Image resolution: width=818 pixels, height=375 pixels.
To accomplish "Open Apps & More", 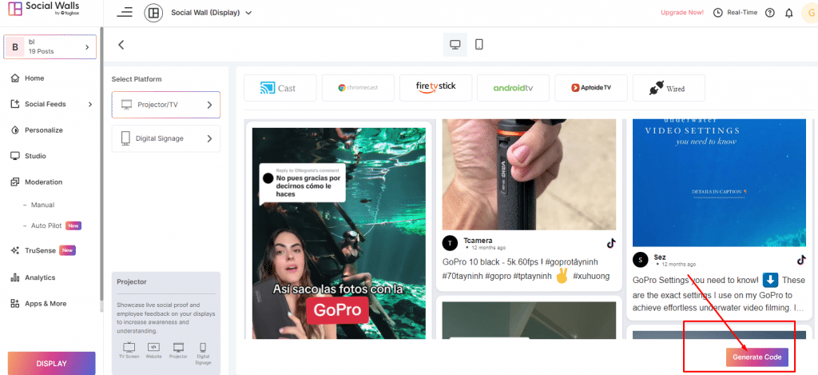I will (x=46, y=304).
